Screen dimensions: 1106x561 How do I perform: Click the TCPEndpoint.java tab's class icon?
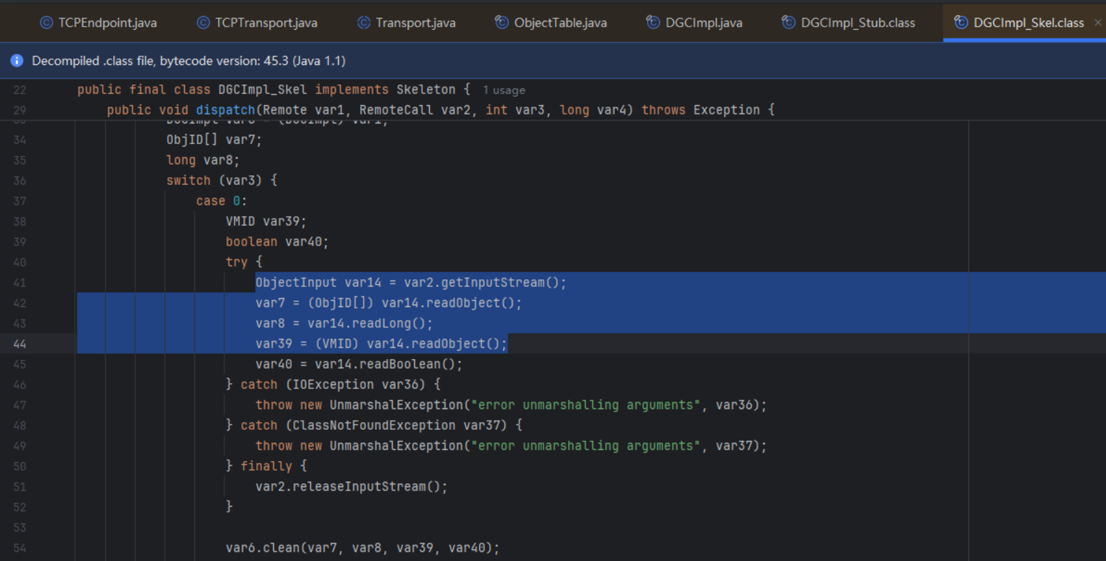[x=46, y=23]
